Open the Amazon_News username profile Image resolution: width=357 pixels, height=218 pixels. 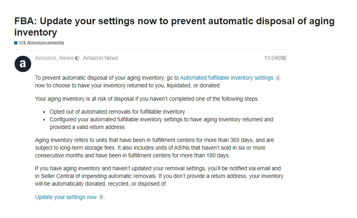(x=54, y=58)
